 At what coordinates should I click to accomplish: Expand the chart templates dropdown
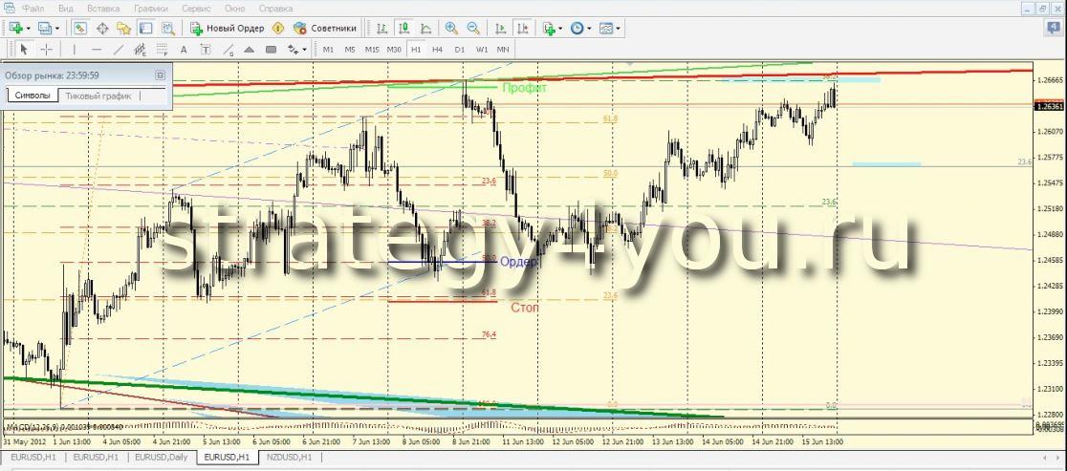619,29
